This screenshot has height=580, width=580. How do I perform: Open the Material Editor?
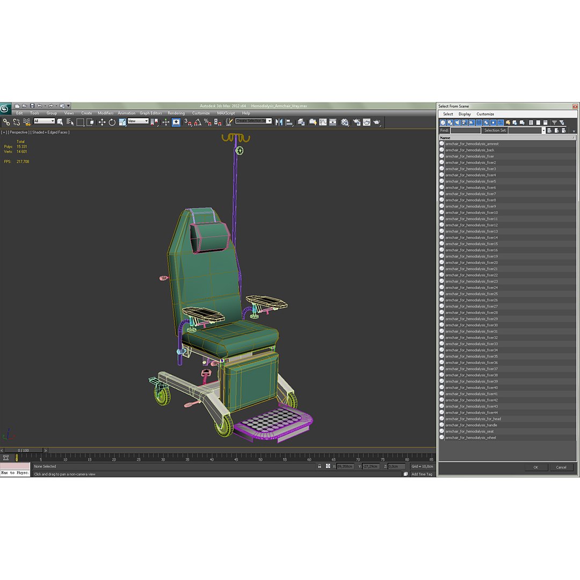click(x=345, y=122)
